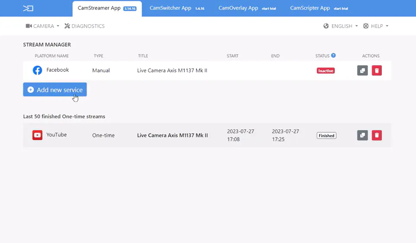This screenshot has height=243, width=416.
Task: Click the STREAM MANAGER heading
Action: (47, 45)
